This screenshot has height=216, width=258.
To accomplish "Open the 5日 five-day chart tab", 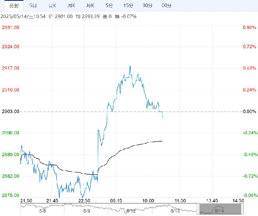I will [33, 5].
